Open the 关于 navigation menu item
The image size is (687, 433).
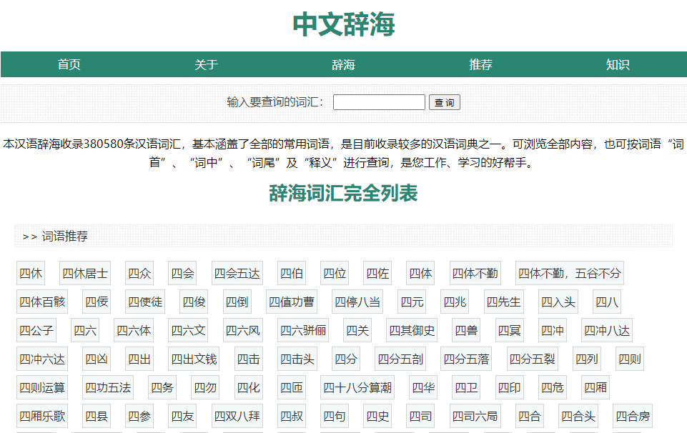(207, 64)
